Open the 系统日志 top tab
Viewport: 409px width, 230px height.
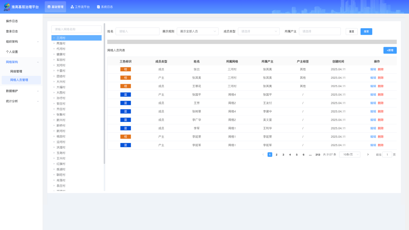[105, 7]
